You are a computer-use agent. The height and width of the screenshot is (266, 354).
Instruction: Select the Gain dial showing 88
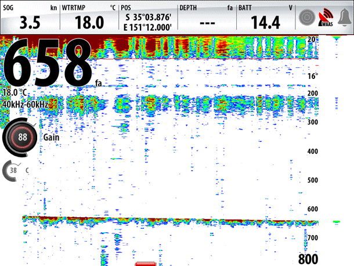[23, 137]
